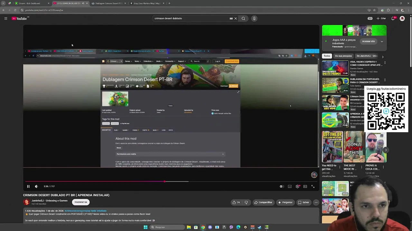The width and height of the screenshot is (412, 231).
Task: Subscribe with the Inscrever-se button
Action: (x=81, y=202)
